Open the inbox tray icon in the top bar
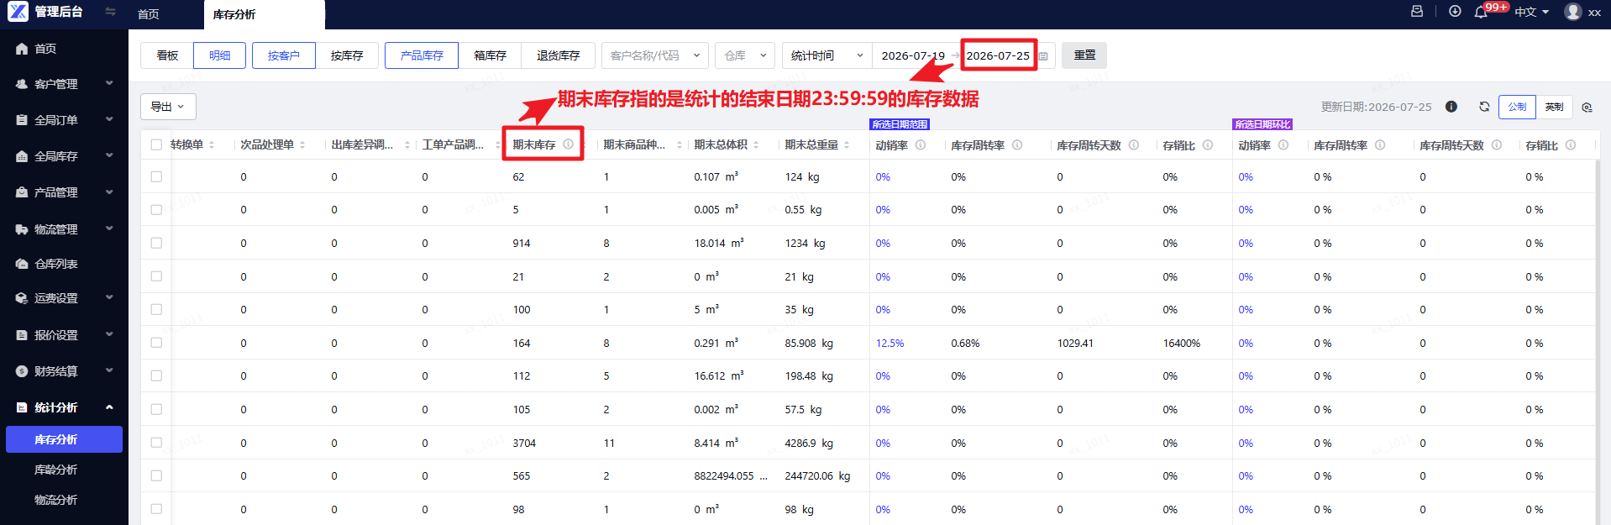The height and width of the screenshot is (525, 1611). coord(1417,12)
